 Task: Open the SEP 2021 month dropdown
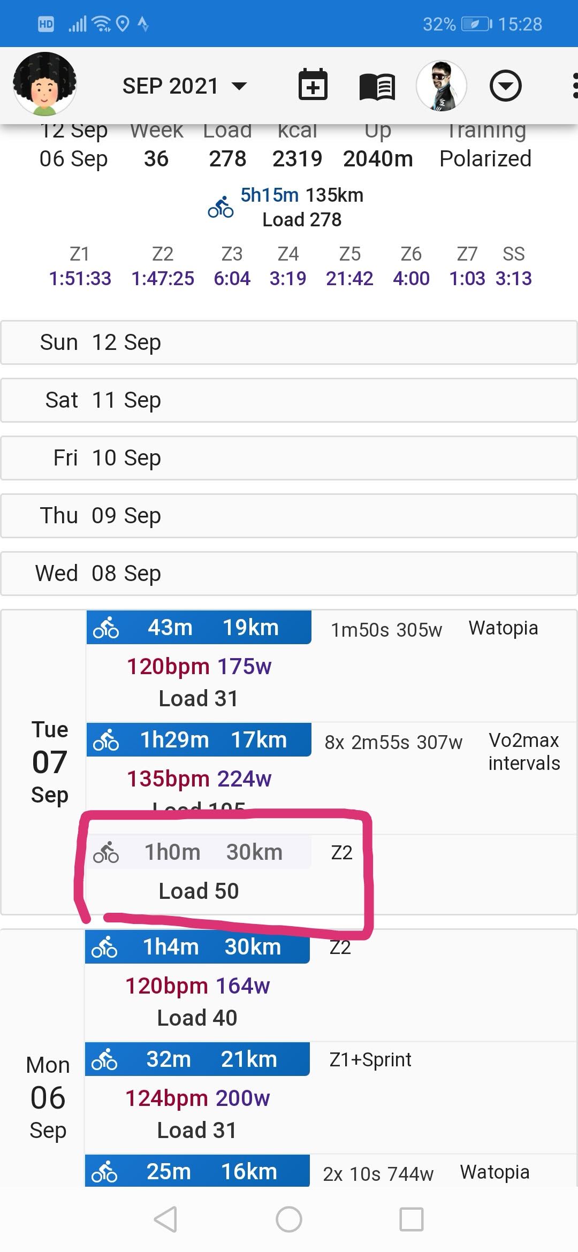pos(185,86)
